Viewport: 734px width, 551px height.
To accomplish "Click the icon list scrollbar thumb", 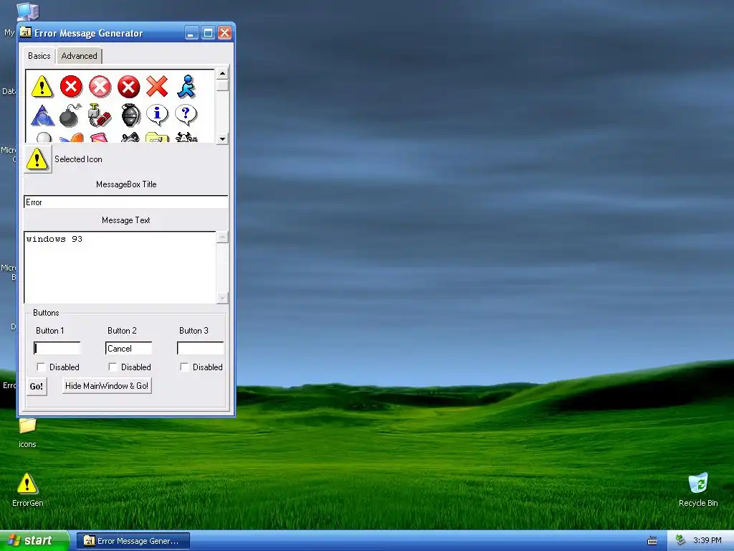I will tap(222, 85).
